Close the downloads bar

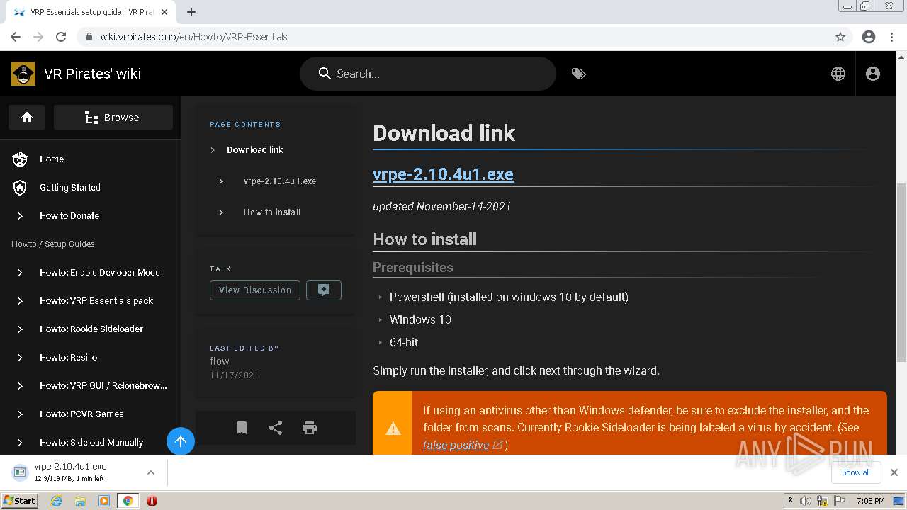point(894,472)
